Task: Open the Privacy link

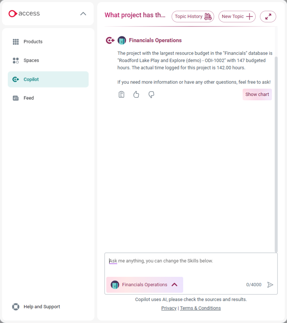Action: point(169,308)
